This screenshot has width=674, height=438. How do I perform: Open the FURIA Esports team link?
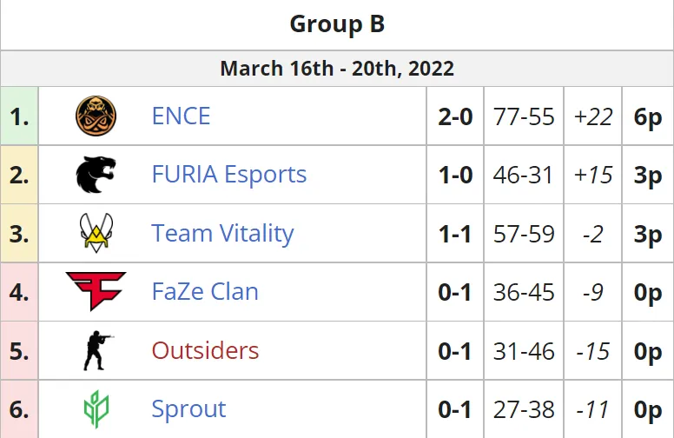click(x=229, y=175)
